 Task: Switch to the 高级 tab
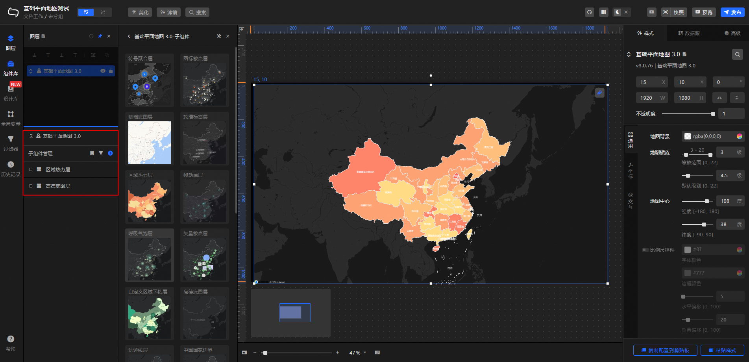(732, 33)
